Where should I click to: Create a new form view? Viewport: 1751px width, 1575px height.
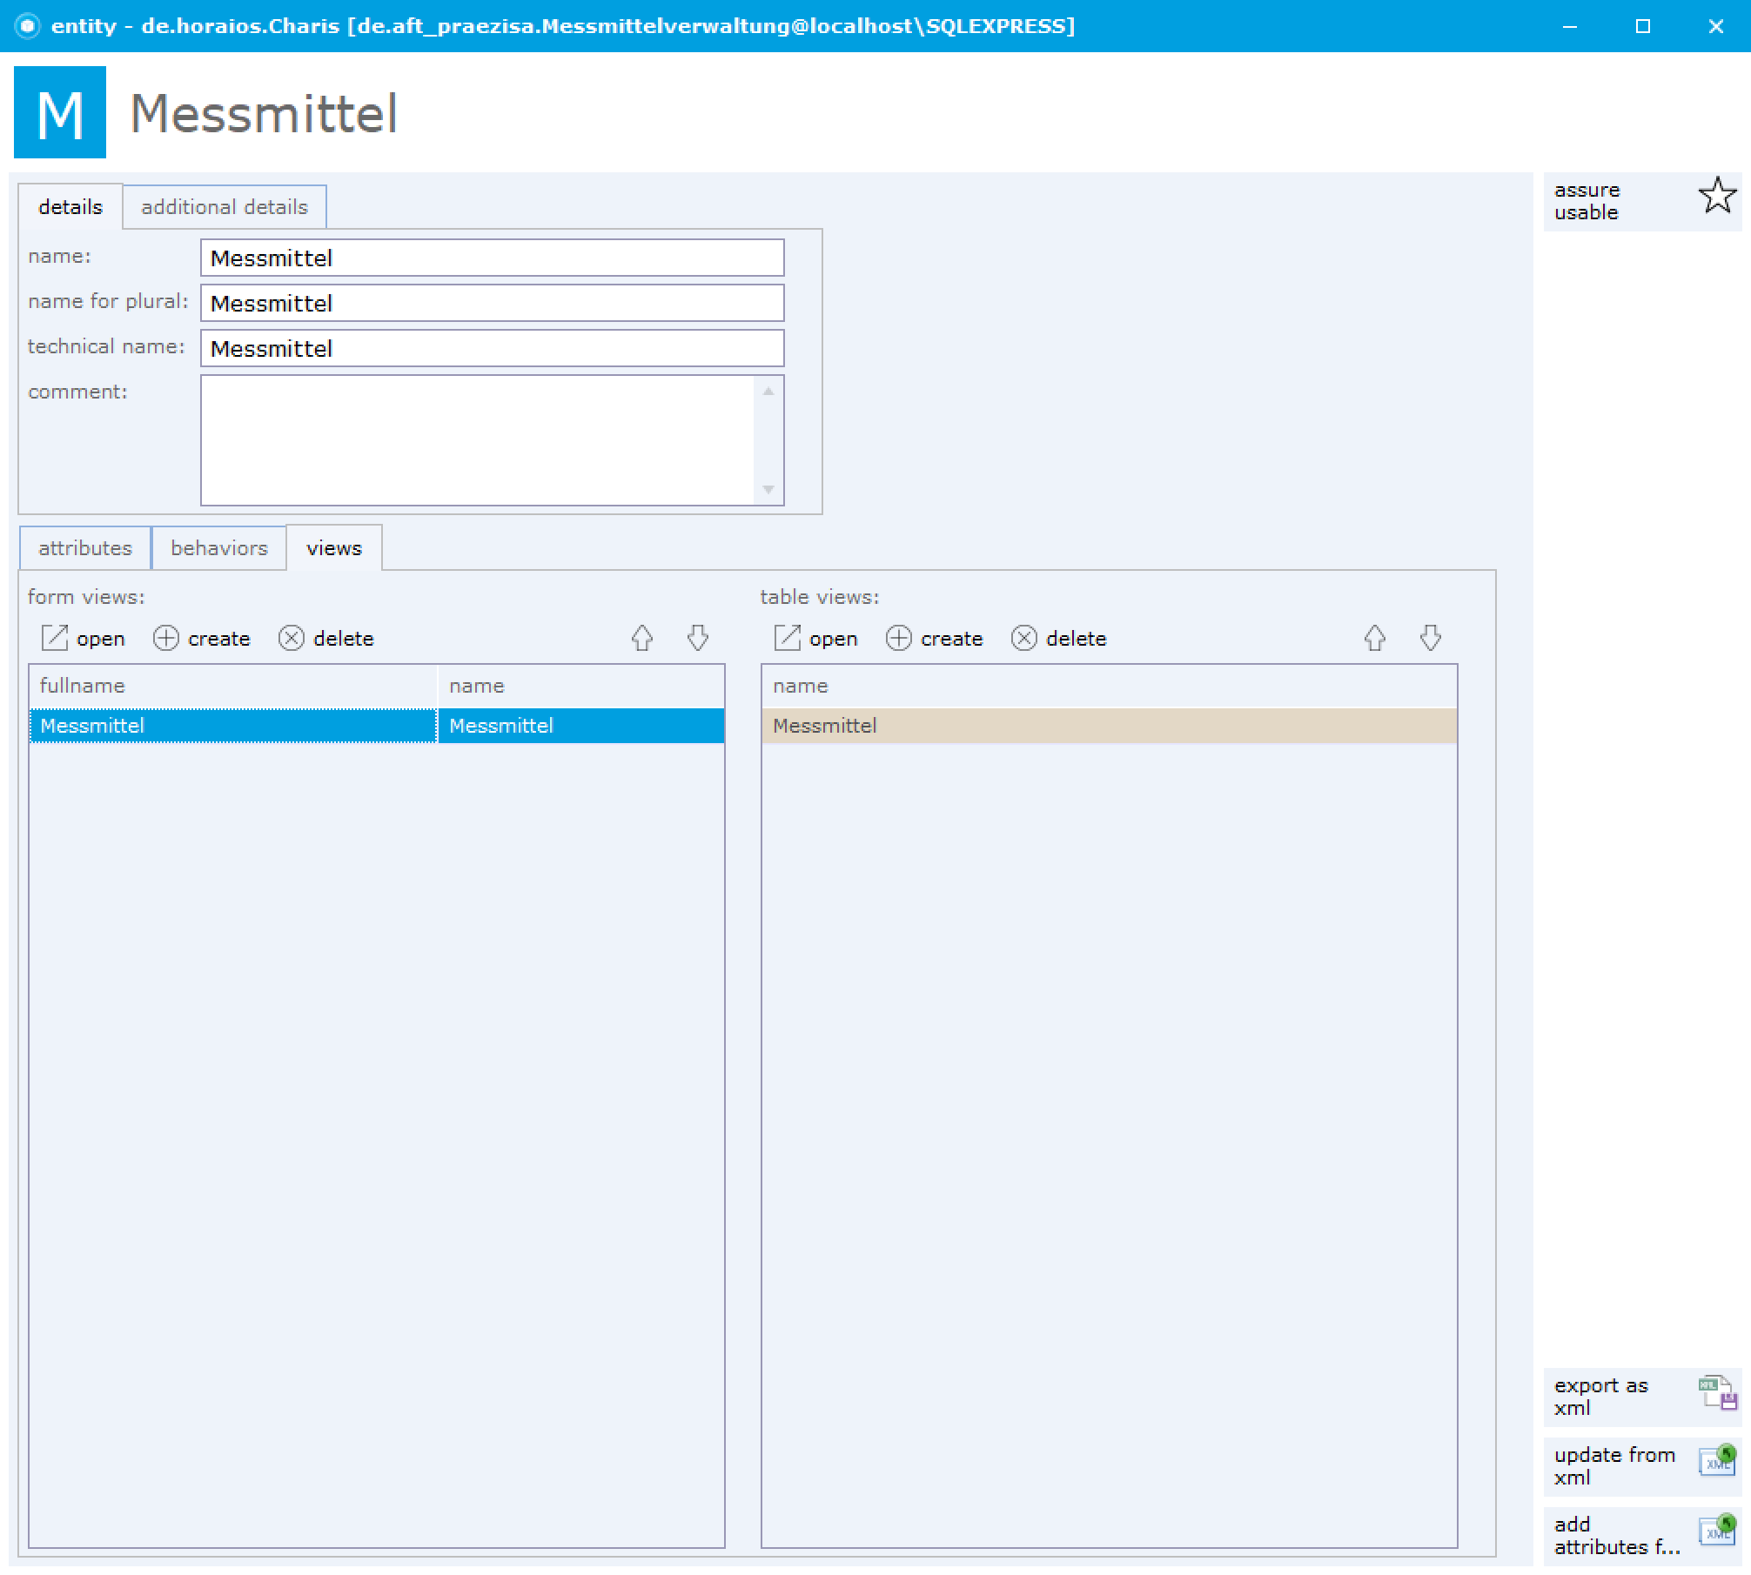pos(202,638)
